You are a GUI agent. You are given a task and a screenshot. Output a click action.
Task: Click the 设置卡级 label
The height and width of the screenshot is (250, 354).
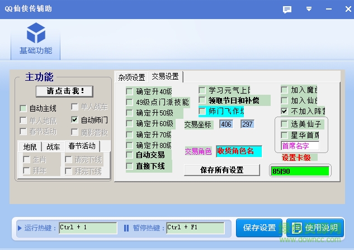(x=296, y=158)
